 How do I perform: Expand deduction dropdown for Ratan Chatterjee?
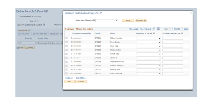point(148,66)
